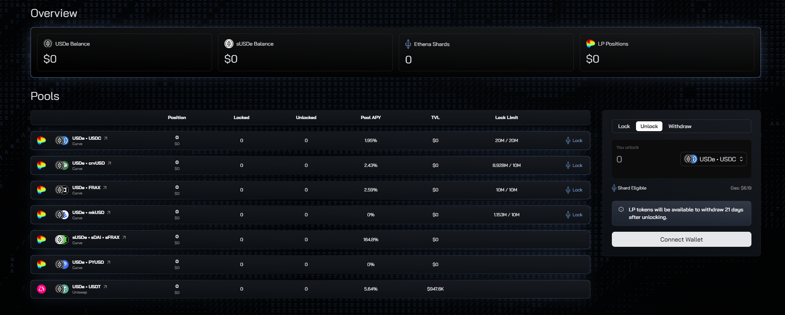
Task: Open external link arrow beside USDe • FRAX
Action: [x=105, y=188]
